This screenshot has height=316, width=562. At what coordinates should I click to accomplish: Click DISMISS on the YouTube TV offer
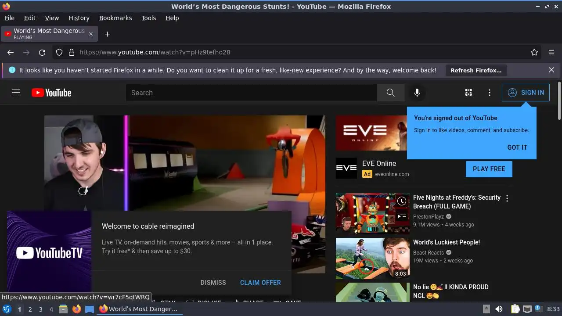point(213,283)
